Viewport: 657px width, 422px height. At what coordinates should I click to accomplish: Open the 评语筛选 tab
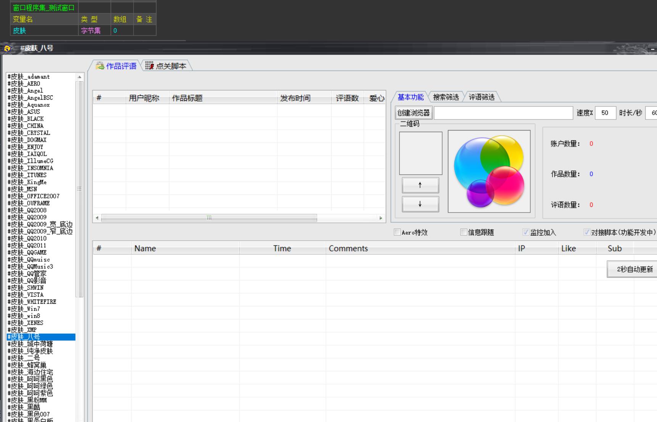(481, 97)
